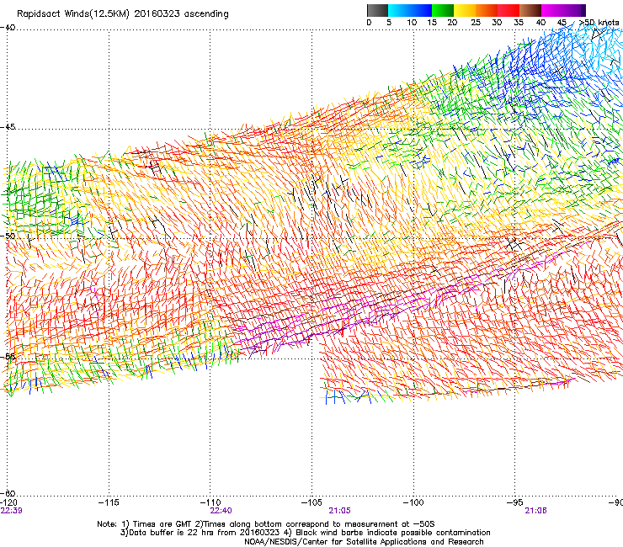Click the title 'Rapidsact Winds(12.5KM) 20160323 ascending'
This screenshot has width=623, height=547.
pyautogui.click(x=123, y=14)
